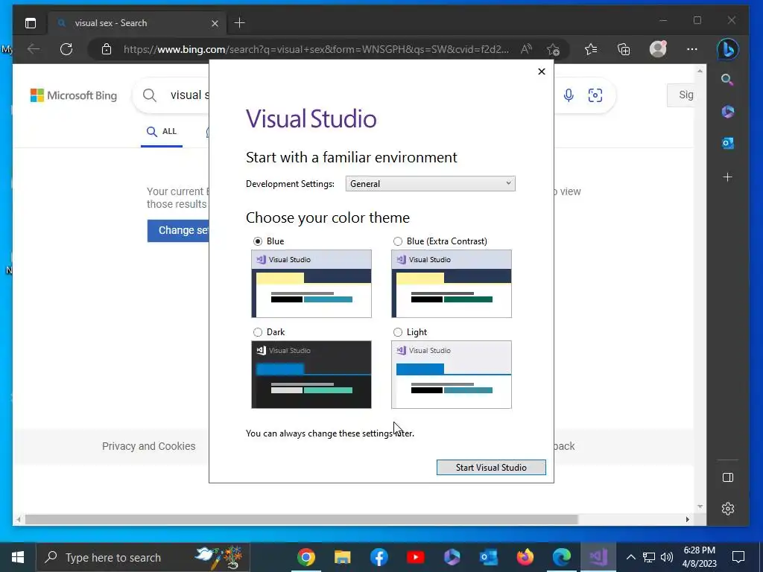The height and width of the screenshot is (572, 763).
Task: Show hidden system tray icons
Action: [x=630, y=557]
